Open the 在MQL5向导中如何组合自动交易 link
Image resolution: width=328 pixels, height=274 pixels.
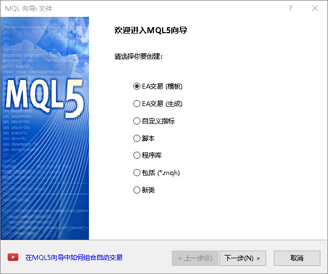coord(74,258)
